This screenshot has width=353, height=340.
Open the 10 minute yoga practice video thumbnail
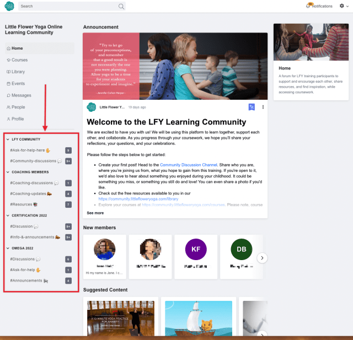tap(121, 318)
